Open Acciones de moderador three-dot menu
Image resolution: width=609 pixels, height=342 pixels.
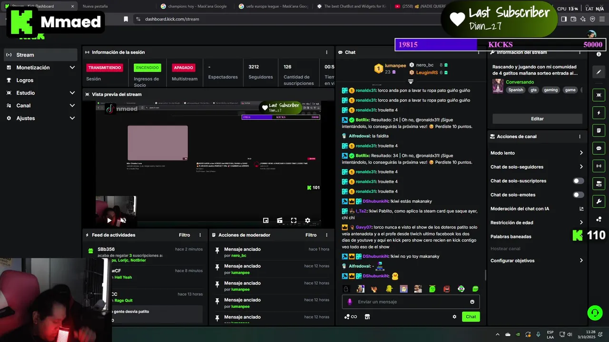(326, 235)
